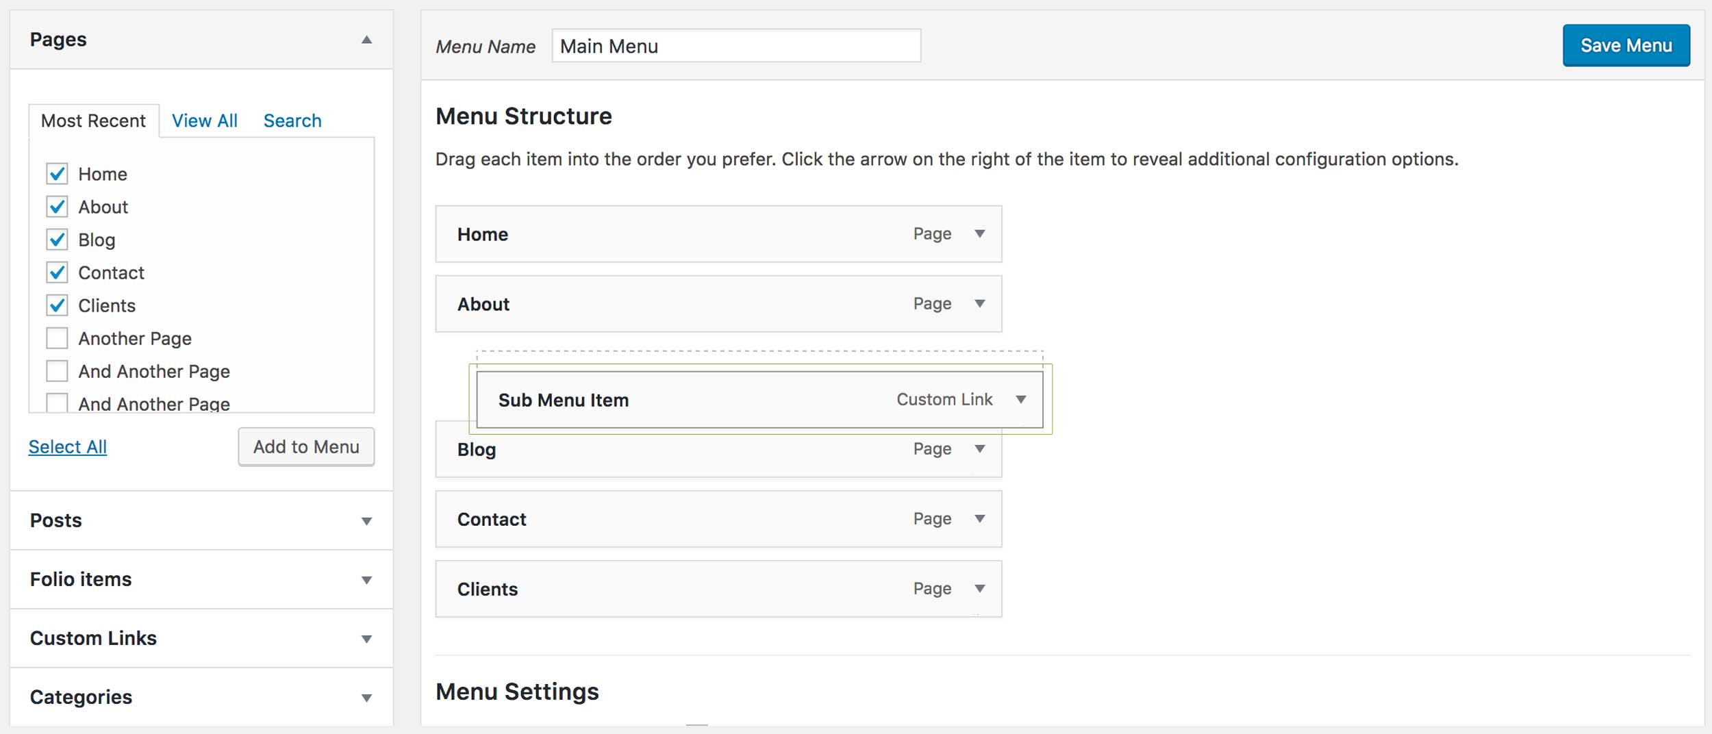Viewport: 1712px width, 734px height.
Task: Click the Menu Structure heading
Action: (x=524, y=116)
